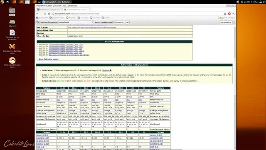Click the DistroWatch taskbar window entry
Screen dimensions: 266x150
click(x=57, y=2)
